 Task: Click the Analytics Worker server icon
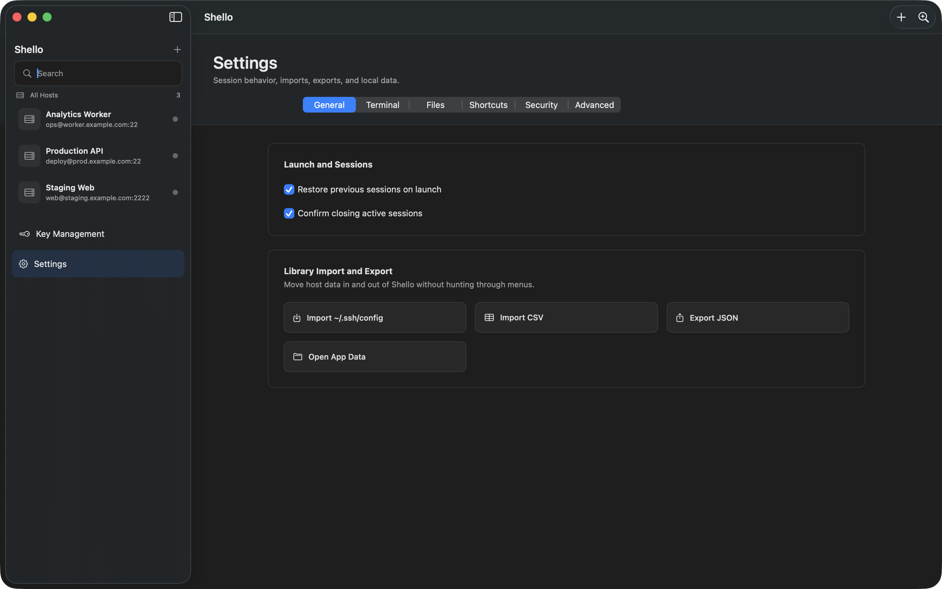29,119
